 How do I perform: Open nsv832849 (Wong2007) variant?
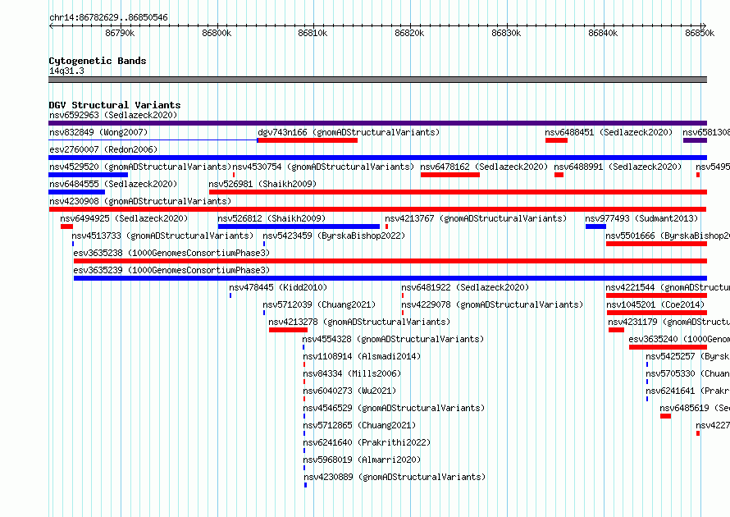click(x=98, y=132)
